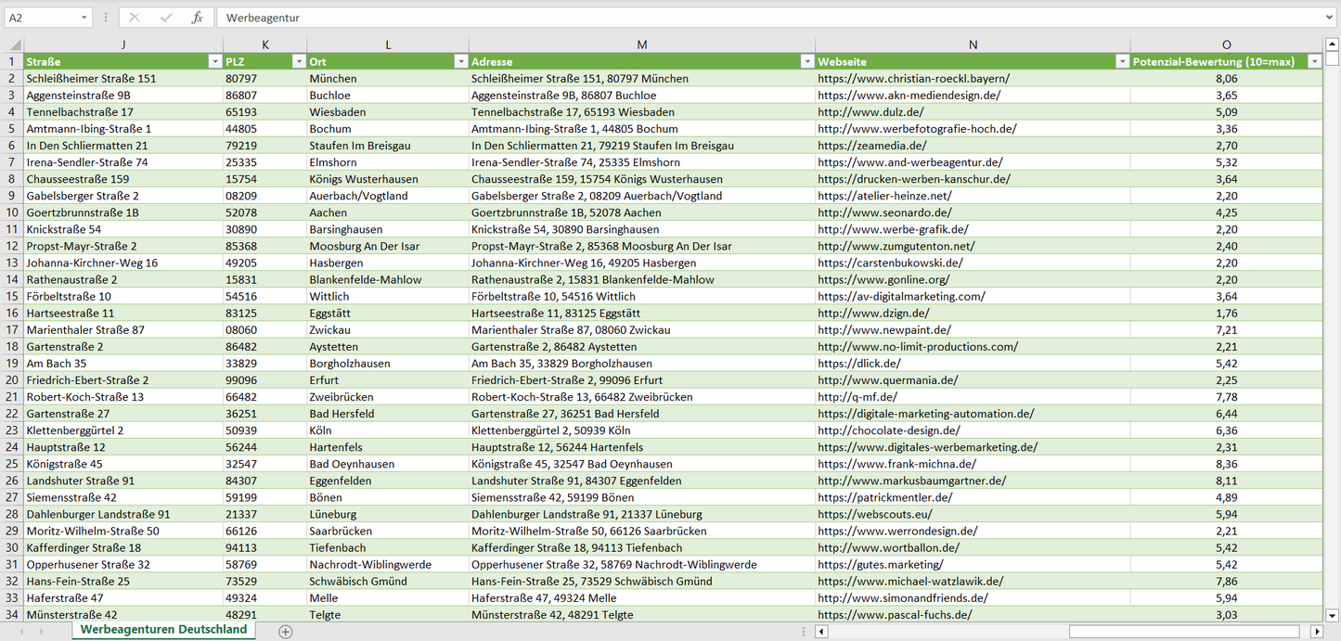
Task: Click the Insert Function fx icon
Action: (x=197, y=18)
